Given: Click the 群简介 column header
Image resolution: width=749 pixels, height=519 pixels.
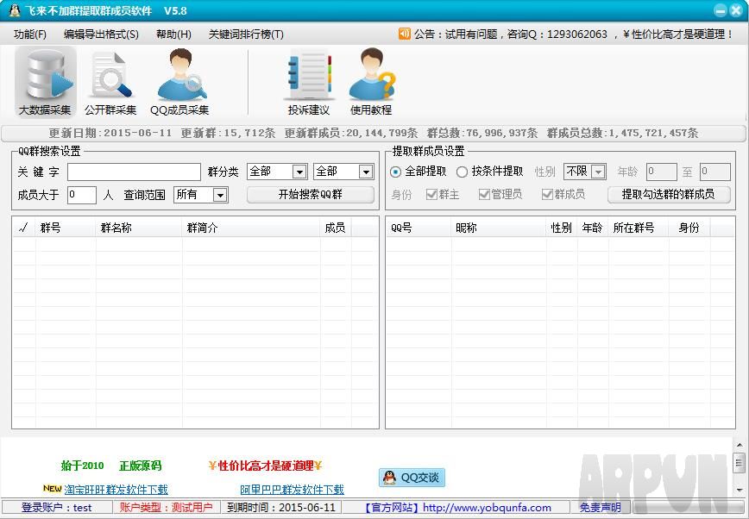Looking at the screenshot, I should [x=251, y=228].
